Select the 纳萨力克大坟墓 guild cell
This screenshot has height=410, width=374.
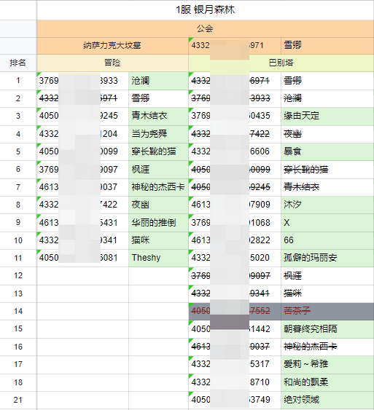(x=112, y=46)
